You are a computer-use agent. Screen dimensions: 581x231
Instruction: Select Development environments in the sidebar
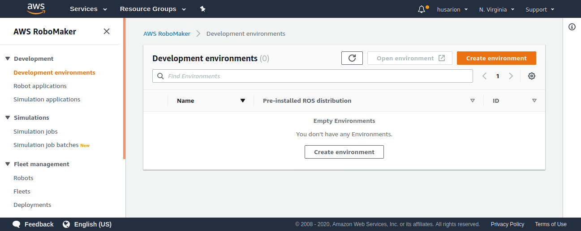coord(54,72)
